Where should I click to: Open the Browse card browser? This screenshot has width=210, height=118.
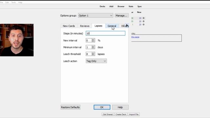[121, 7]
